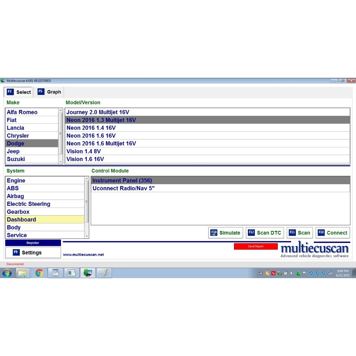Click the Show Desktop strip on taskbar
The image size is (356, 356).
pos(354,273)
